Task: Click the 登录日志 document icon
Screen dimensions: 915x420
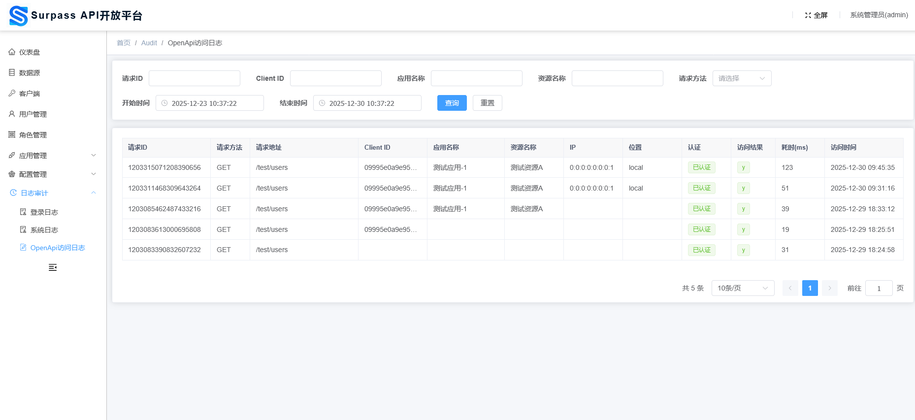Action: tap(23, 212)
